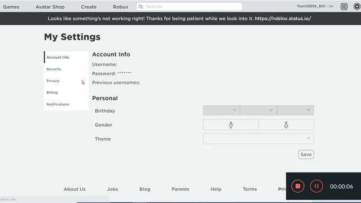Open the Robux hexagon icon in header
The height and width of the screenshot is (203, 361).
point(357,6)
